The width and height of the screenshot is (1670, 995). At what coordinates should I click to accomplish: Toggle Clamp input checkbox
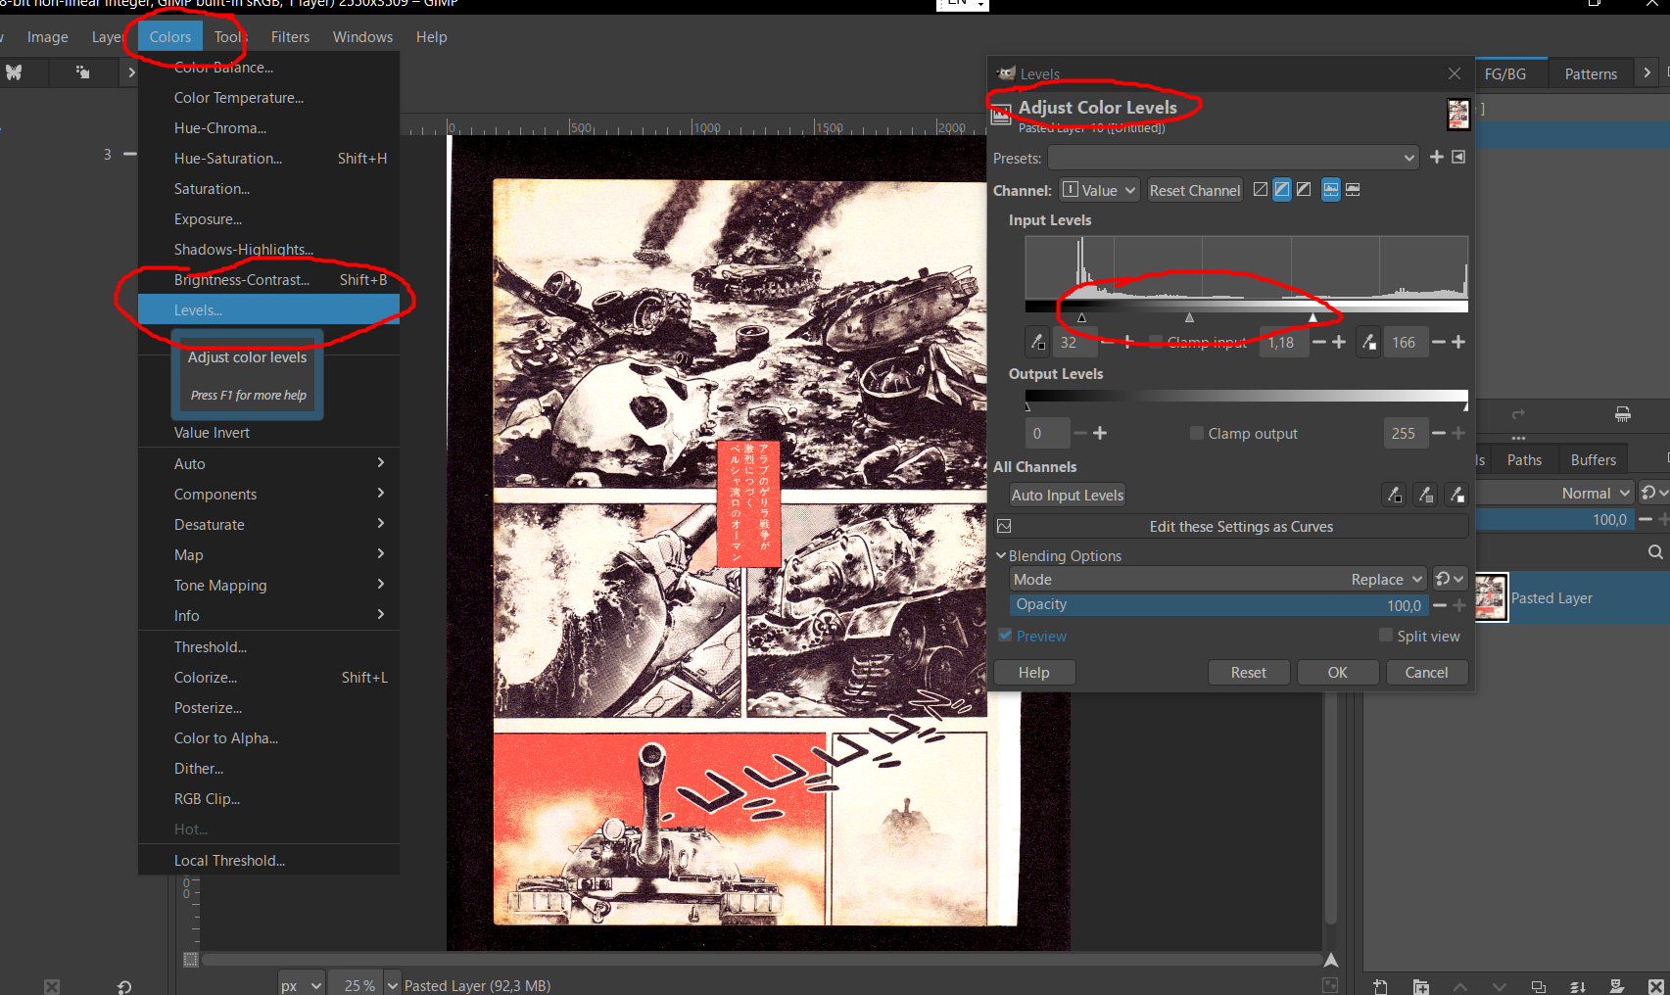tap(1156, 342)
